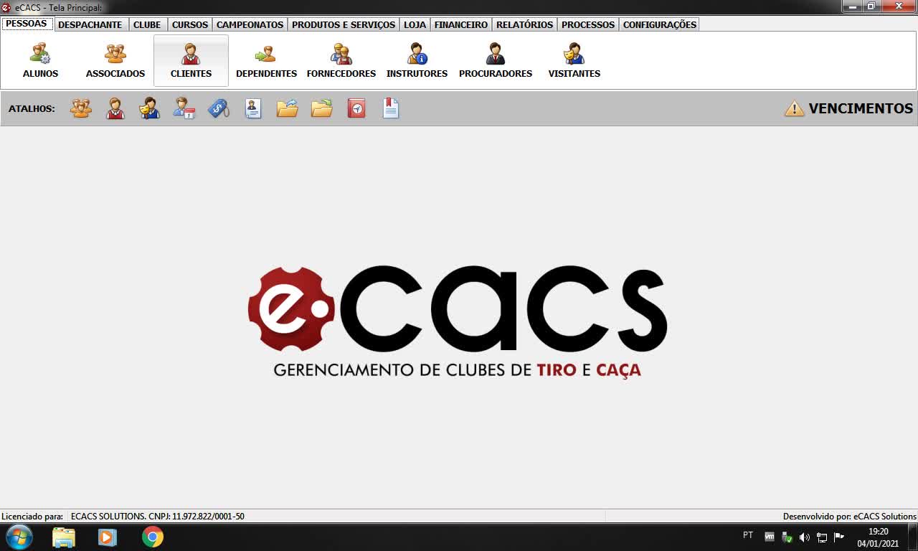Open the INSTRUTORES section

pyautogui.click(x=417, y=61)
